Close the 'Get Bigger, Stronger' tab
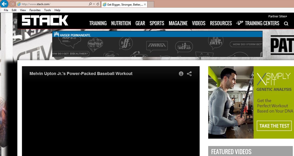Image resolution: width=294 pixels, height=156 pixels. tap(145, 4)
